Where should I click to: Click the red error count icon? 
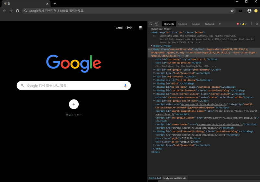[x=238, y=24]
